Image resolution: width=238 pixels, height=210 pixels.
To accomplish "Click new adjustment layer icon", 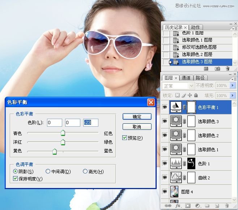I will click(197, 206).
